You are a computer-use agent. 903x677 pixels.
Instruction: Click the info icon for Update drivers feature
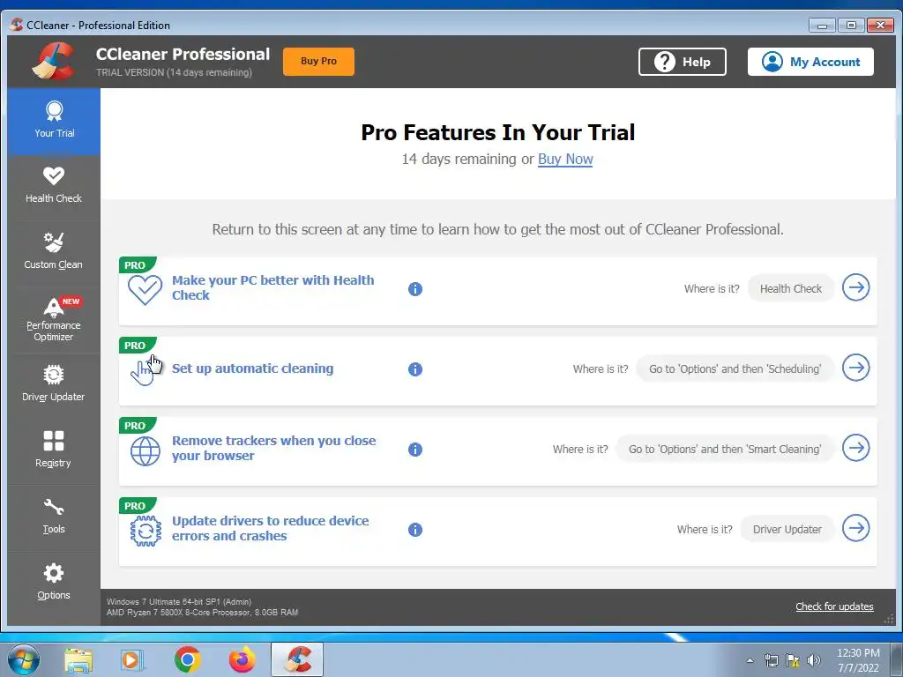[x=415, y=530]
